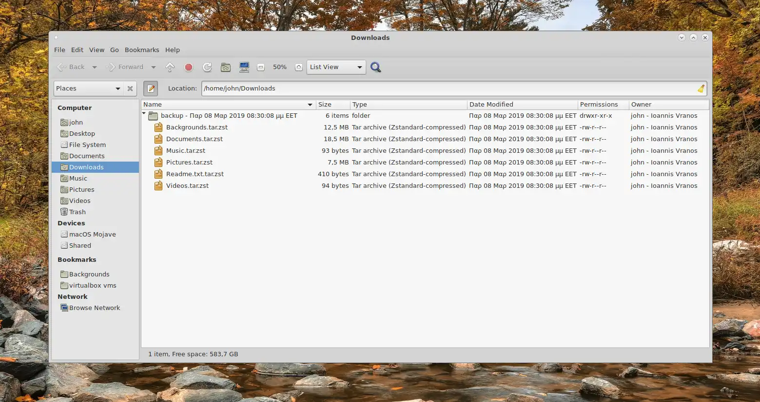
Task: Select Pictures.tar.zst archive icon
Action: tap(158, 163)
